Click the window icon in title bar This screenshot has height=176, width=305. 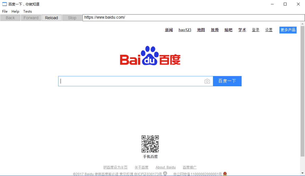5,4
